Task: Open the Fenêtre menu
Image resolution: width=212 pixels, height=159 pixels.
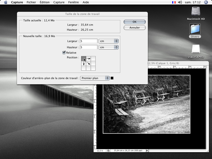Action: click(73, 2)
